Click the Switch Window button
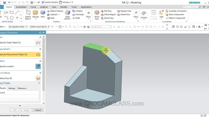The width and height of the screenshot is (209, 117). coord(50,2)
